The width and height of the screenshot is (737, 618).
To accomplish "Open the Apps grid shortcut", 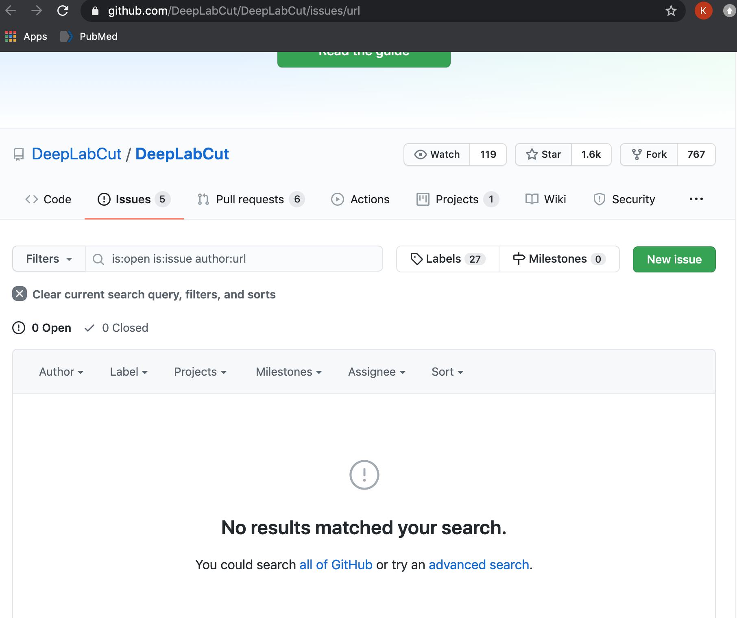I will (26, 37).
